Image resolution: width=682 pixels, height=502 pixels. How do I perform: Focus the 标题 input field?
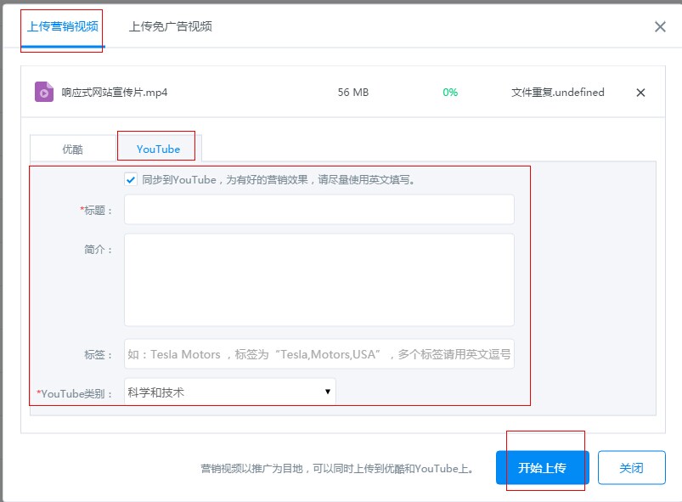coord(318,209)
